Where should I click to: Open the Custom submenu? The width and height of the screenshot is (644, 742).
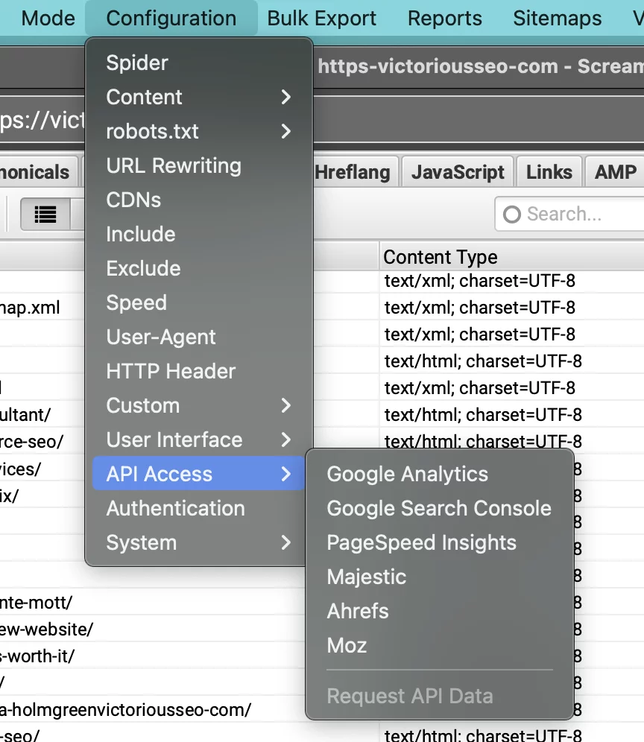pos(199,405)
